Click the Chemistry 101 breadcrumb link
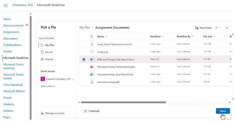Viewport: 236px width, 122px height. [x=23, y=5]
